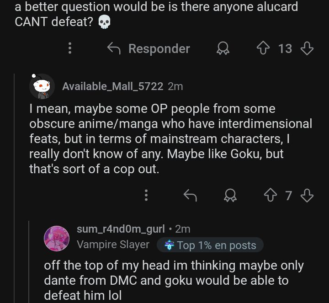Upvote the comment with 7 votes
Image resolution: width=329 pixels, height=303 pixels.
270,196
